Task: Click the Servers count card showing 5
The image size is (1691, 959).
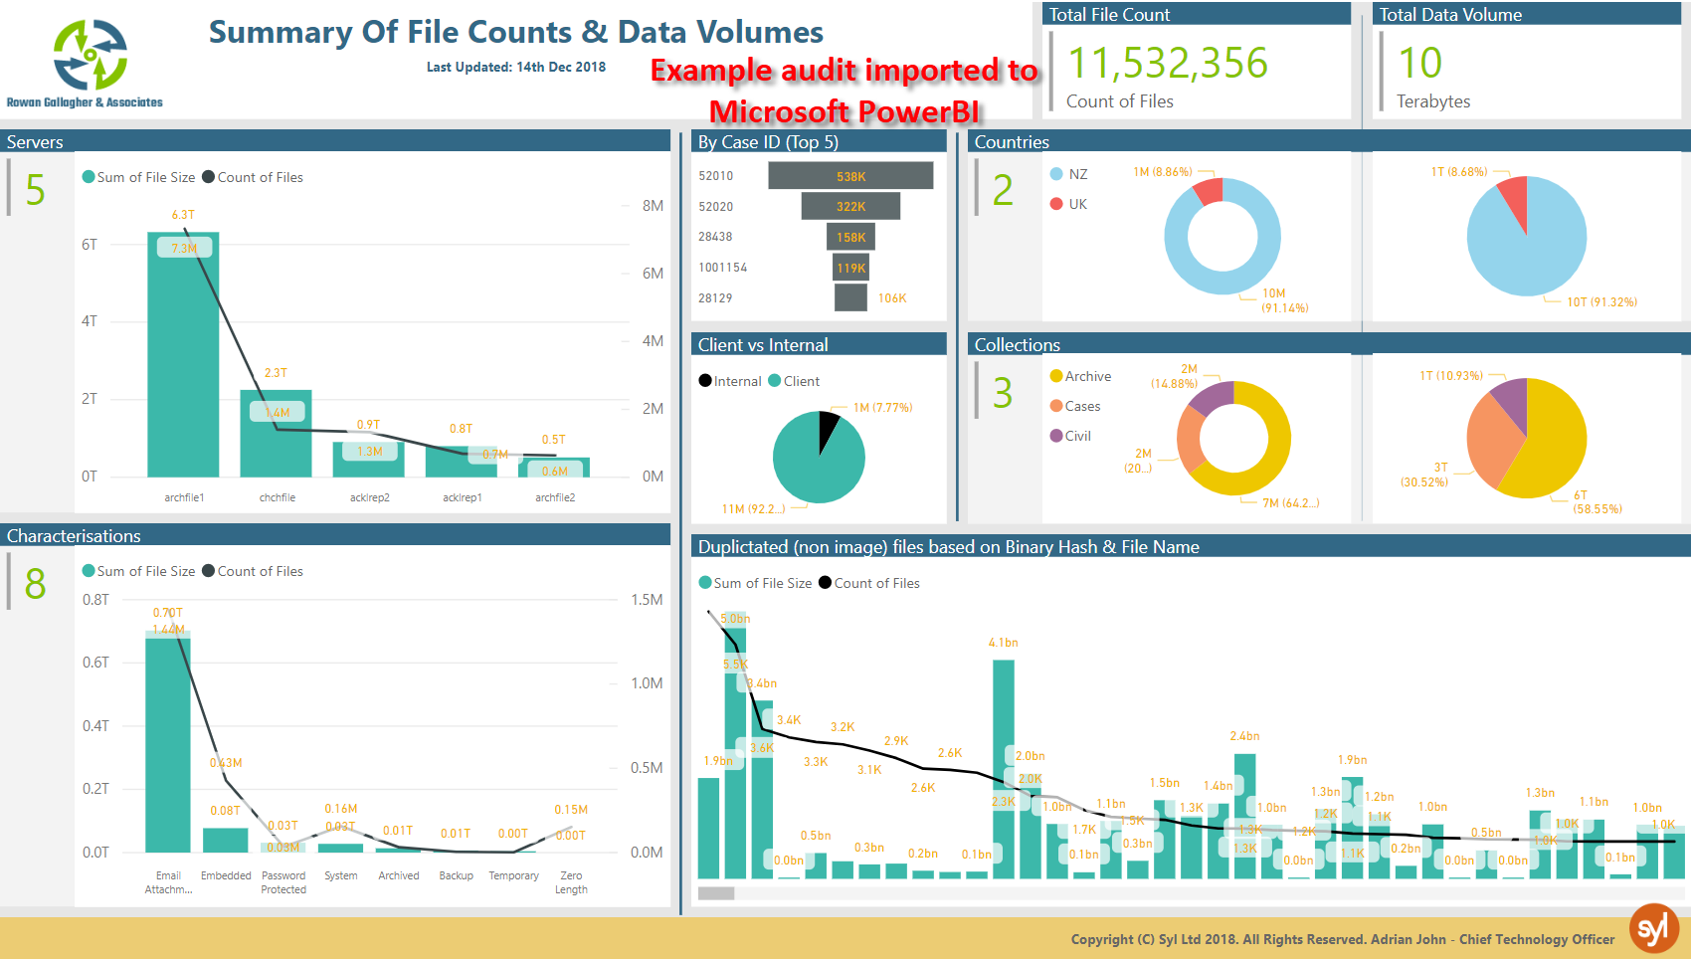Action: (35, 190)
